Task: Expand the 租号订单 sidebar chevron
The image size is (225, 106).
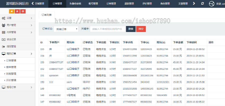Action: (31, 87)
